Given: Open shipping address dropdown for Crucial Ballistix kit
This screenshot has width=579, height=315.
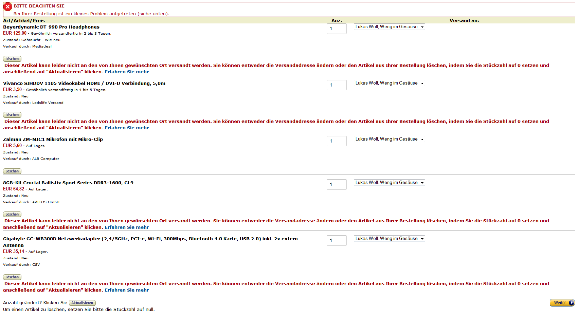Looking at the screenshot, I should pos(390,183).
